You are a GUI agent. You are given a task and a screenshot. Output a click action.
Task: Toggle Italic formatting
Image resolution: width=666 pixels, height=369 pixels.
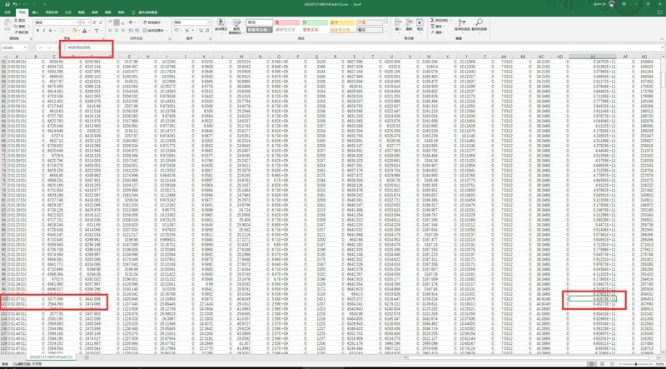coord(45,31)
